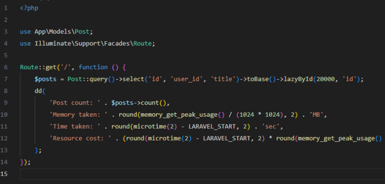Click the function keyword on line 6
The image size is (385, 184).
(93, 67)
